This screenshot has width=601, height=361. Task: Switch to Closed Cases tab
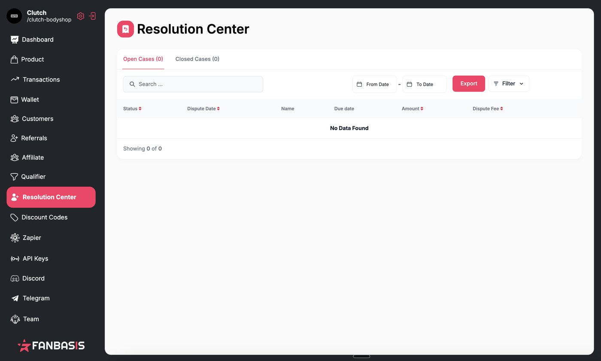(x=197, y=59)
